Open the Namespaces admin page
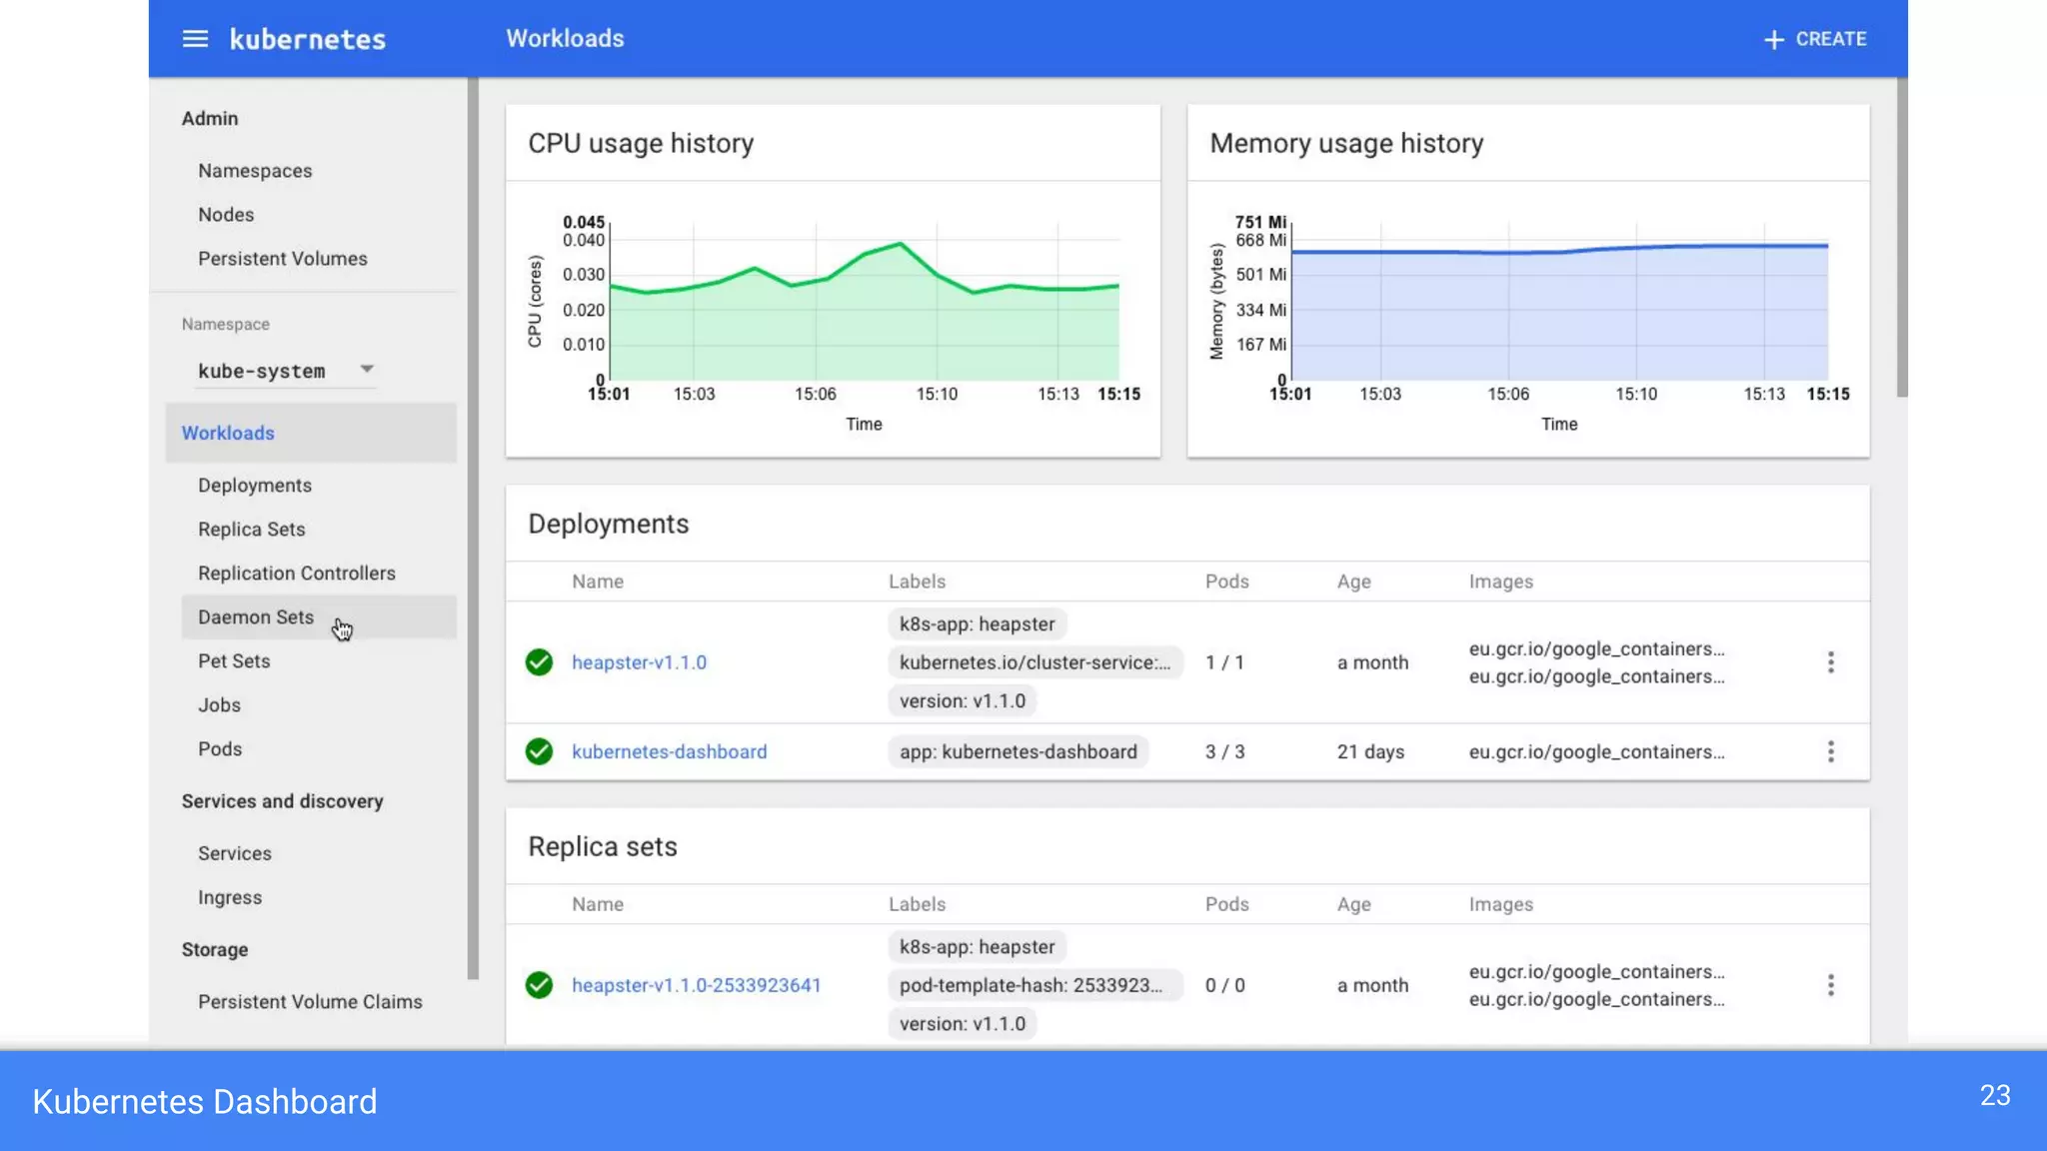This screenshot has width=2047, height=1151. [x=255, y=171]
